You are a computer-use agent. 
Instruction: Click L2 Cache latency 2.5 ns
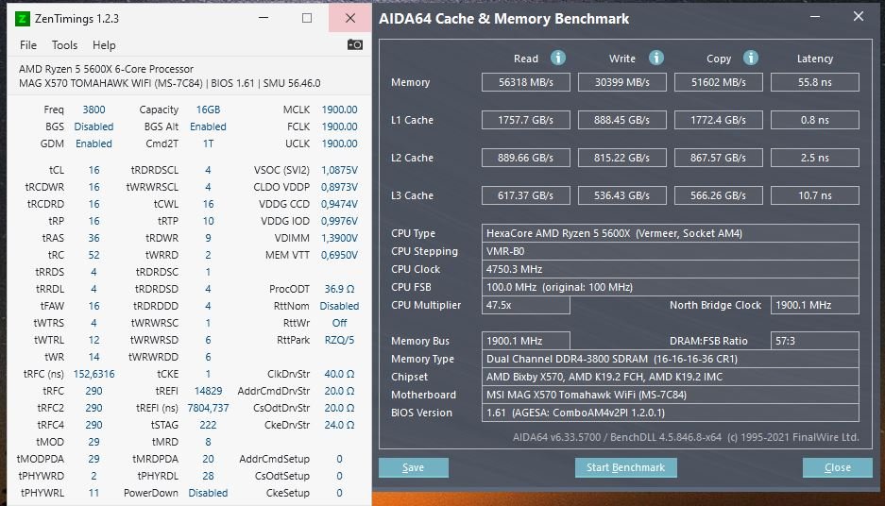point(815,158)
